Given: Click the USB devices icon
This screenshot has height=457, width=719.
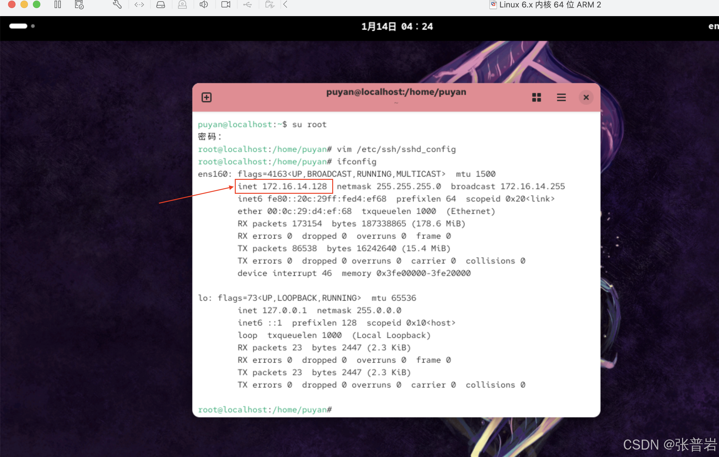Looking at the screenshot, I should 248,5.
